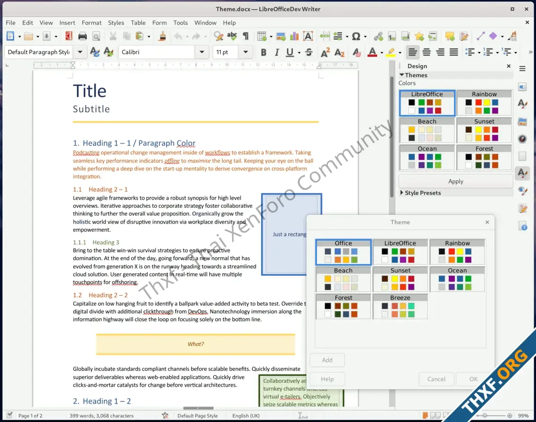The width and height of the screenshot is (536, 422).
Task: Click OK in Theme dialog
Action: click(474, 379)
